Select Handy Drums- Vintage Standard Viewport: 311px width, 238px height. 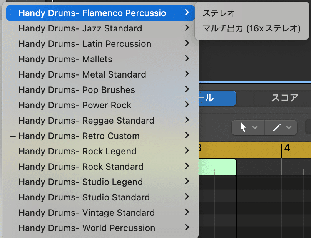tap(86, 213)
